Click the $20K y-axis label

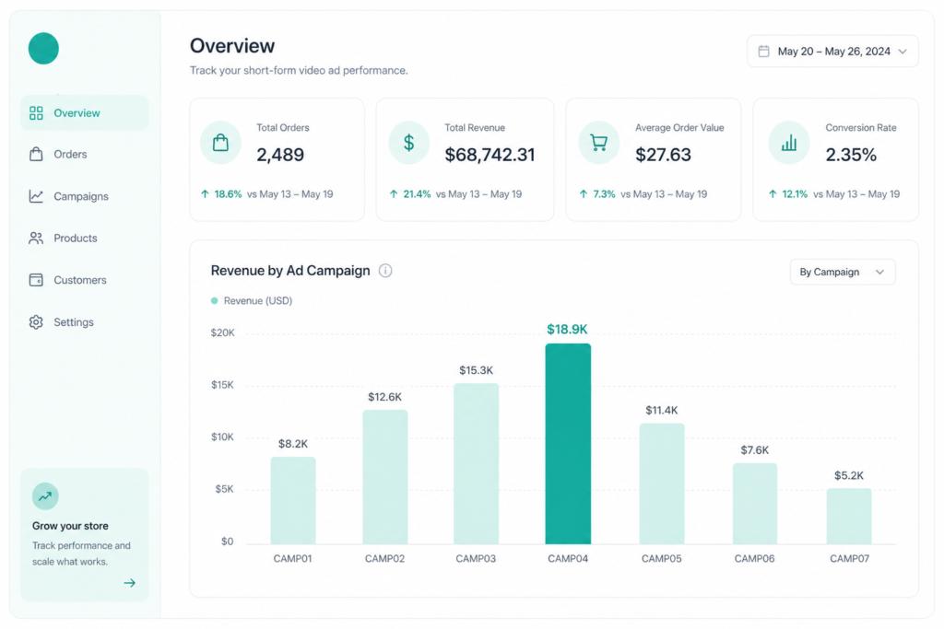223,333
